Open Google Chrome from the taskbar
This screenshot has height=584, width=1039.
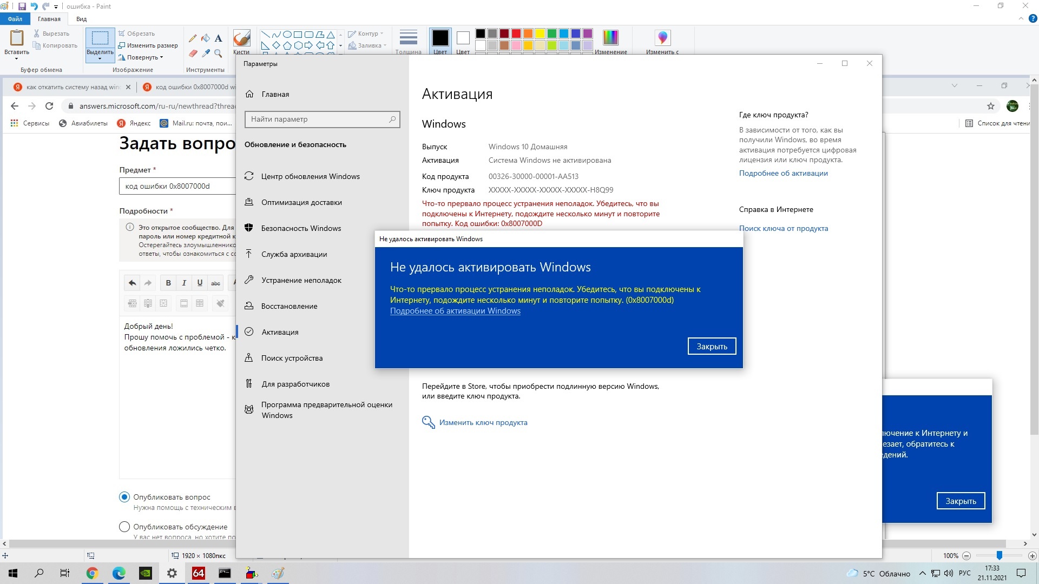pos(92,573)
